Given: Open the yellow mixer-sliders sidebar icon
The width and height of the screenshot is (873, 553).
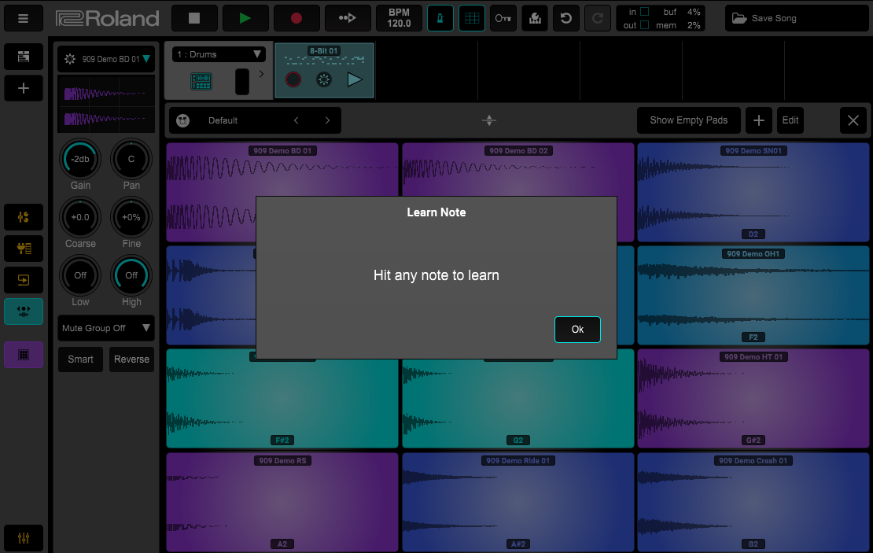Looking at the screenshot, I should point(24,217).
